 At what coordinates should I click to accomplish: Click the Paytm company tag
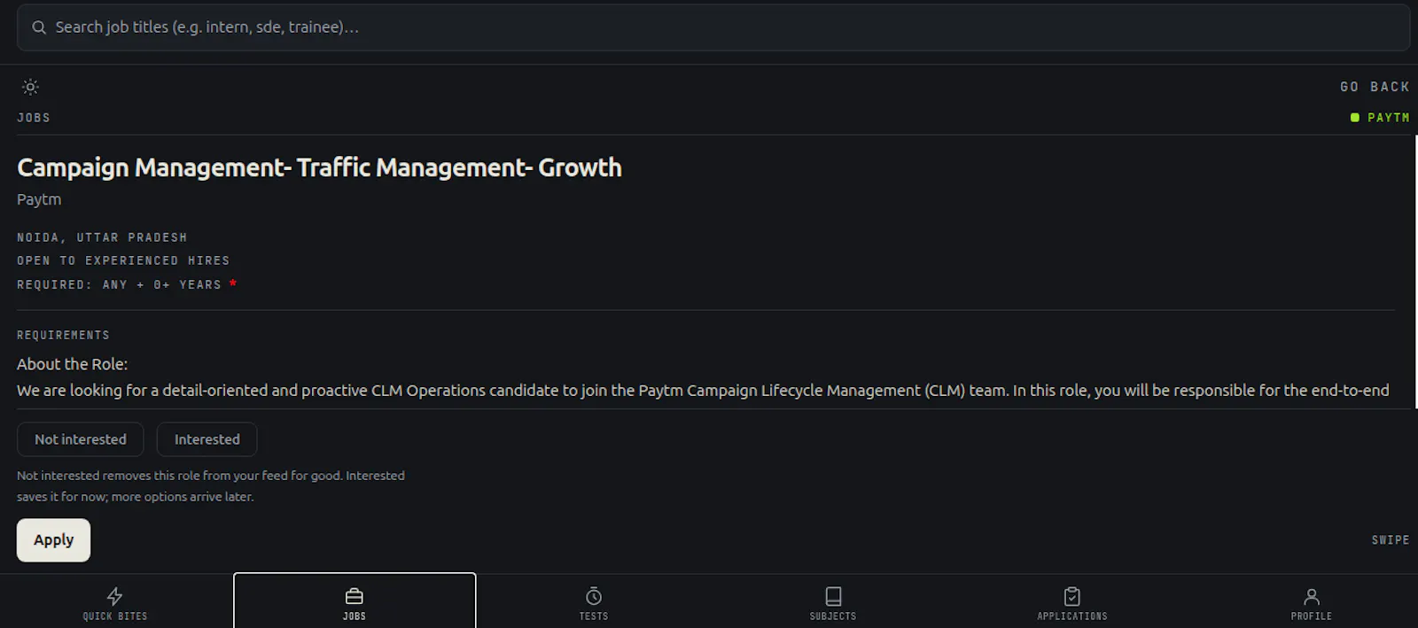click(x=1380, y=118)
